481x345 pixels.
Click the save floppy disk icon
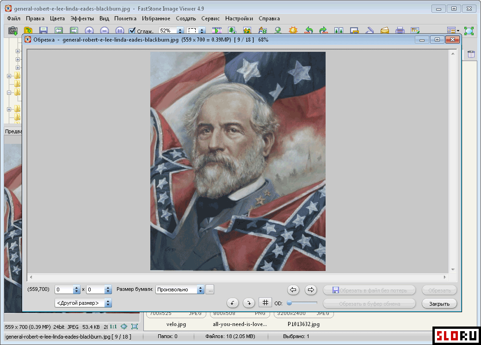[43, 31]
